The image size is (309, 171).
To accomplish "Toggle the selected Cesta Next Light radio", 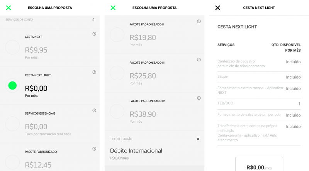I will 12,86.
